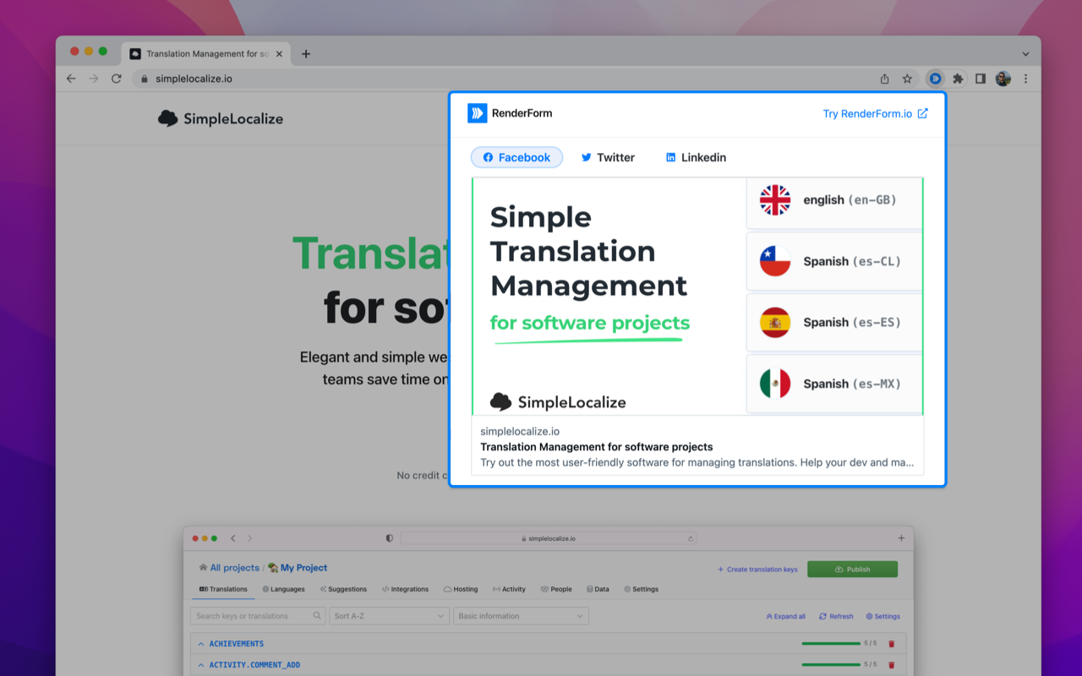Open the browser extensions puzzle icon

[x=958, y=79]
